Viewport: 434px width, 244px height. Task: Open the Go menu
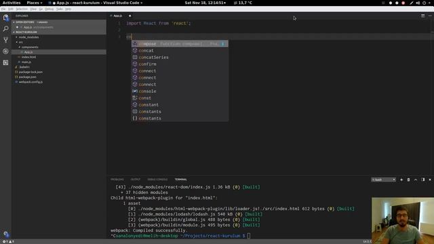pyautogui.click(x=41, y=9)
